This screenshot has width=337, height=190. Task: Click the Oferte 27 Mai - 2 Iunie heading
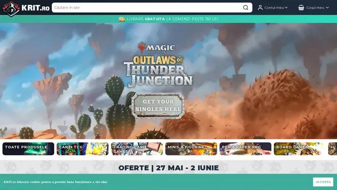(x=169, y=168)
